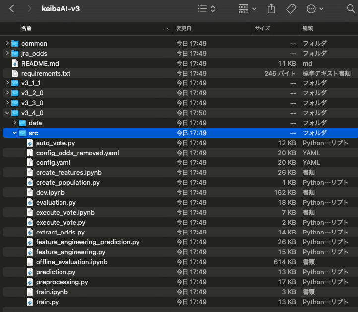The height and width of the screenshot is (312, 358).
Task: Open the more actions ellipsis menu
Action: [315, 9]
